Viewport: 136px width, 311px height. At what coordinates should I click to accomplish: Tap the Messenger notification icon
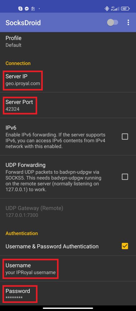coord(27,8)
